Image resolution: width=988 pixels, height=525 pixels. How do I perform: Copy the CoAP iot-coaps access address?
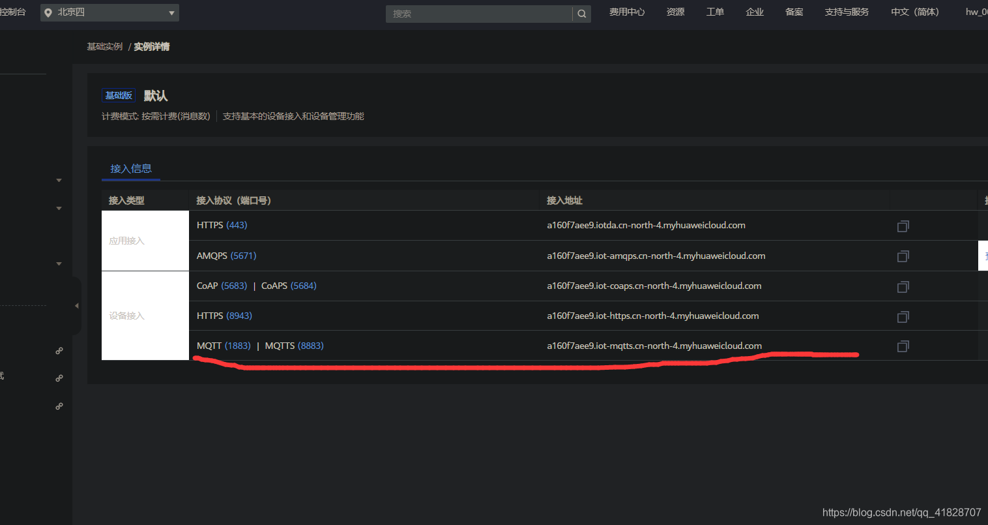coord(903,286)
